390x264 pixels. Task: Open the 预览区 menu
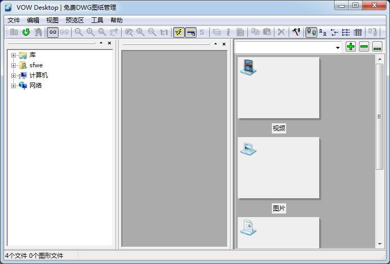tap(75, 20)
